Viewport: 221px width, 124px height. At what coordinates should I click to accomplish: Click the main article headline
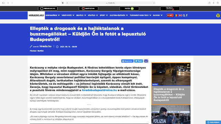(x=88, y=34)
